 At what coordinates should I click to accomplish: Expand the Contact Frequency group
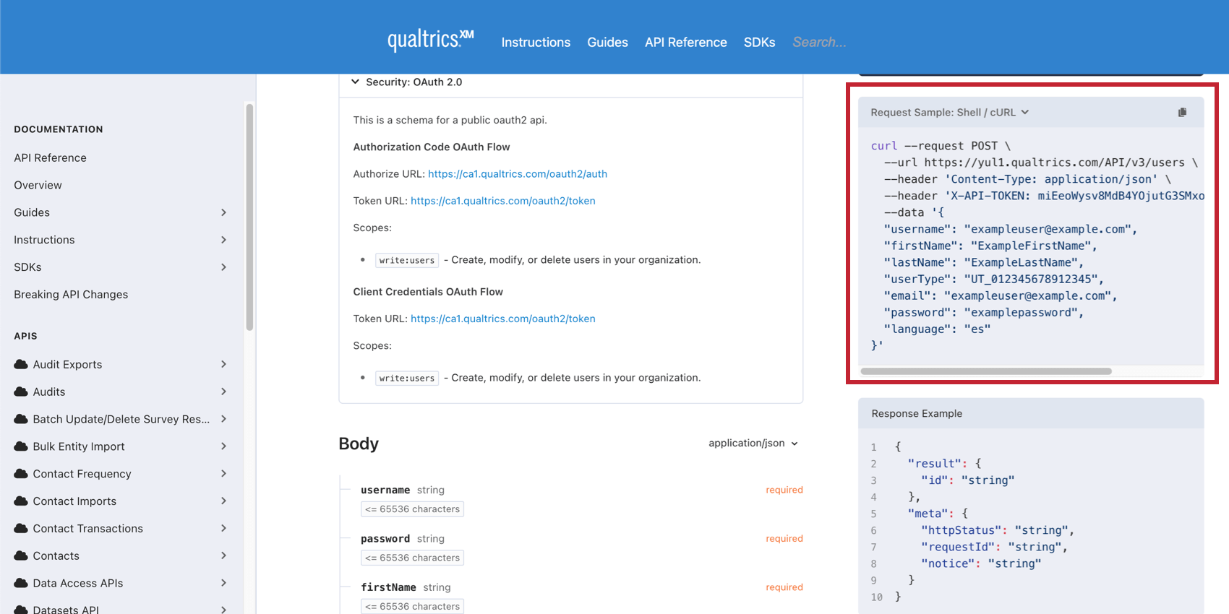(223, 474)
